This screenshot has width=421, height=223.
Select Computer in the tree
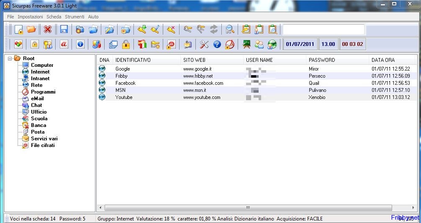click(42, 65)
